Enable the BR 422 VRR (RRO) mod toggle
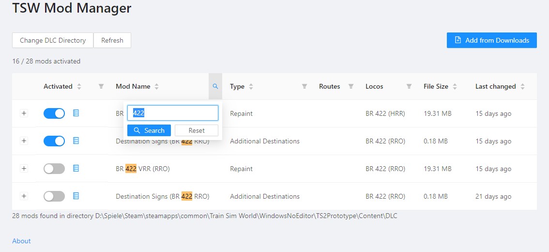This screenshot has width=549, height=252. coord(54,169)
